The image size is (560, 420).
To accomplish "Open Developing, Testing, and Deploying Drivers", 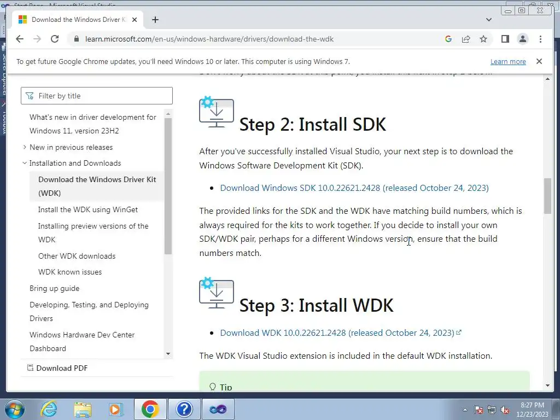I will [89, 311].
